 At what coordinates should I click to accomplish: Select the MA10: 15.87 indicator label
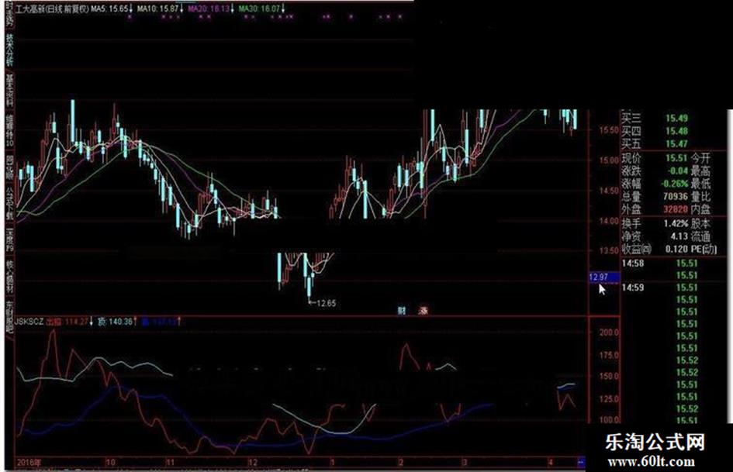[x=159, y=9]
